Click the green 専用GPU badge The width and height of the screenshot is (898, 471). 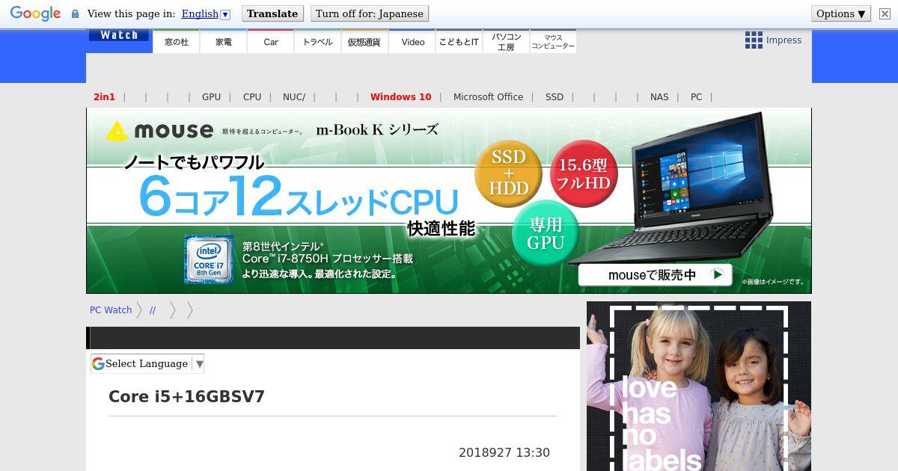coord(546,233)
